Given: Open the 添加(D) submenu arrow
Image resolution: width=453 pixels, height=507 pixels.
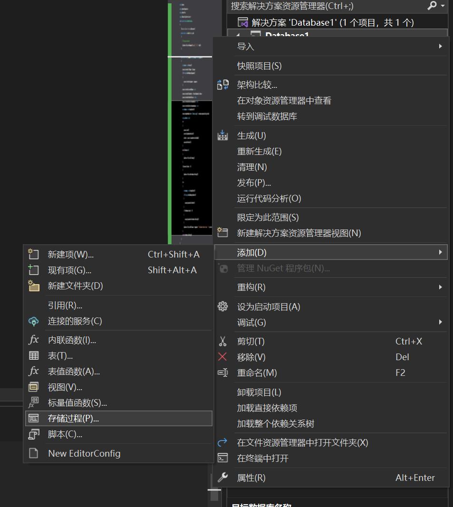Looking at the screenshot, I should click(x=440, y=252).
